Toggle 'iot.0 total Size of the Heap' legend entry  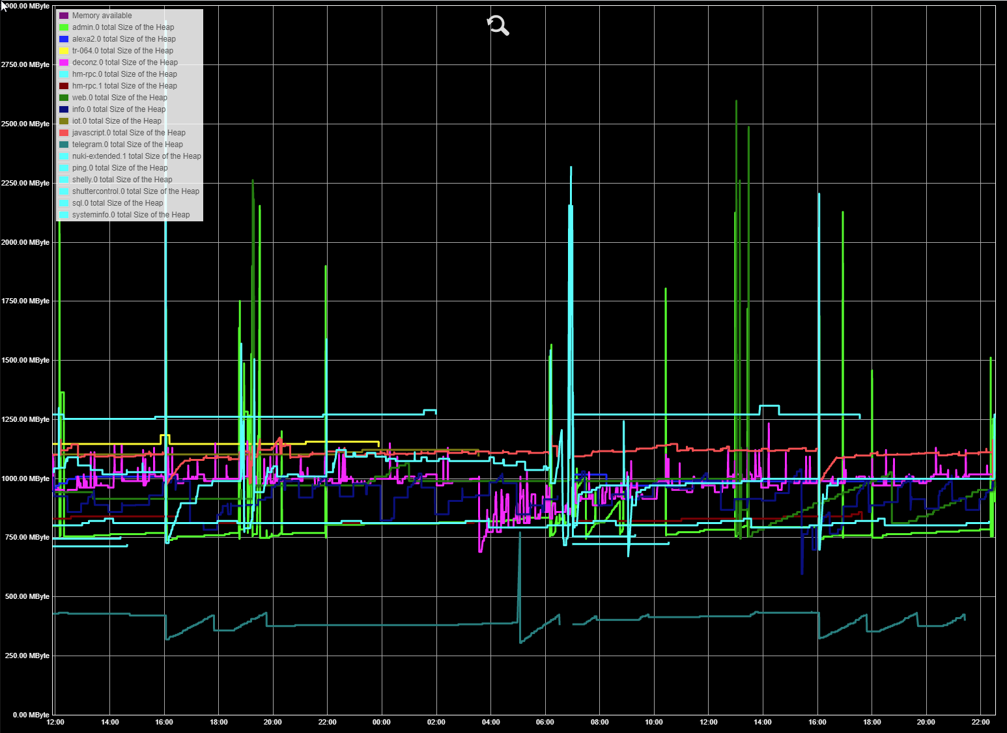(x=110, y=121)
